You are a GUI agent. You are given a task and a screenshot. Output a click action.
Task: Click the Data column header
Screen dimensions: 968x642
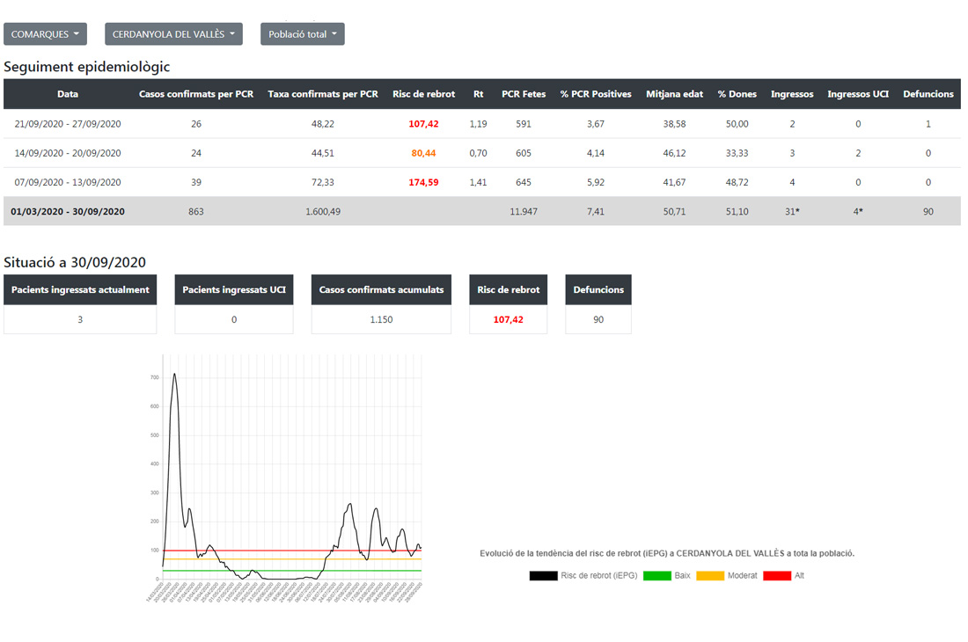tap(68, 94)
